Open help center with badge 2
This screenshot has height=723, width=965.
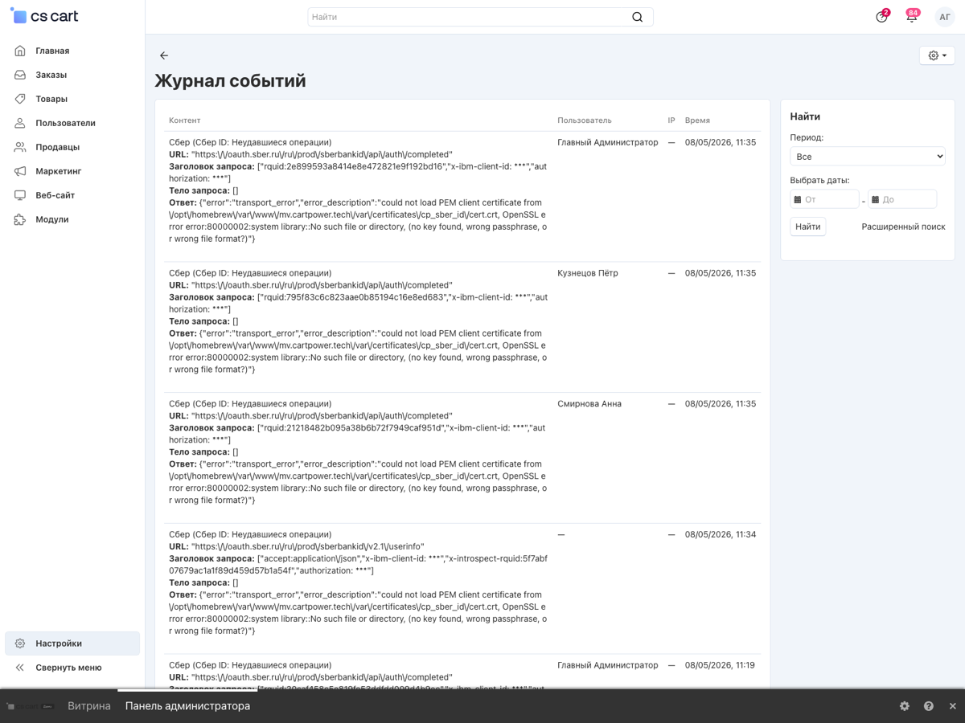(x=882, y=17)
